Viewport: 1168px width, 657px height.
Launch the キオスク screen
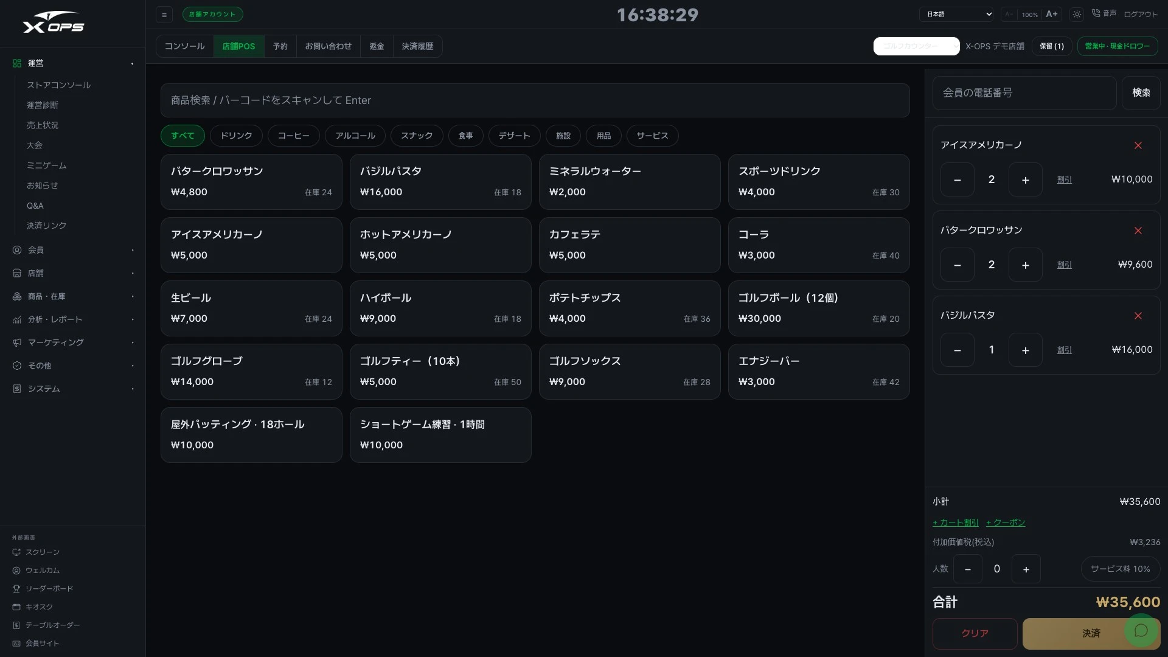(33, 607)
